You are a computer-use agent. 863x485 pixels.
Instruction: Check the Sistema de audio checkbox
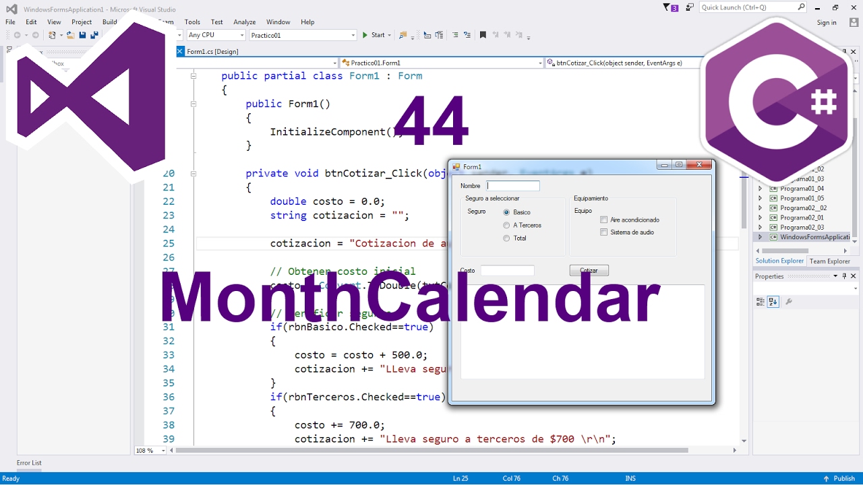[604, 232]
